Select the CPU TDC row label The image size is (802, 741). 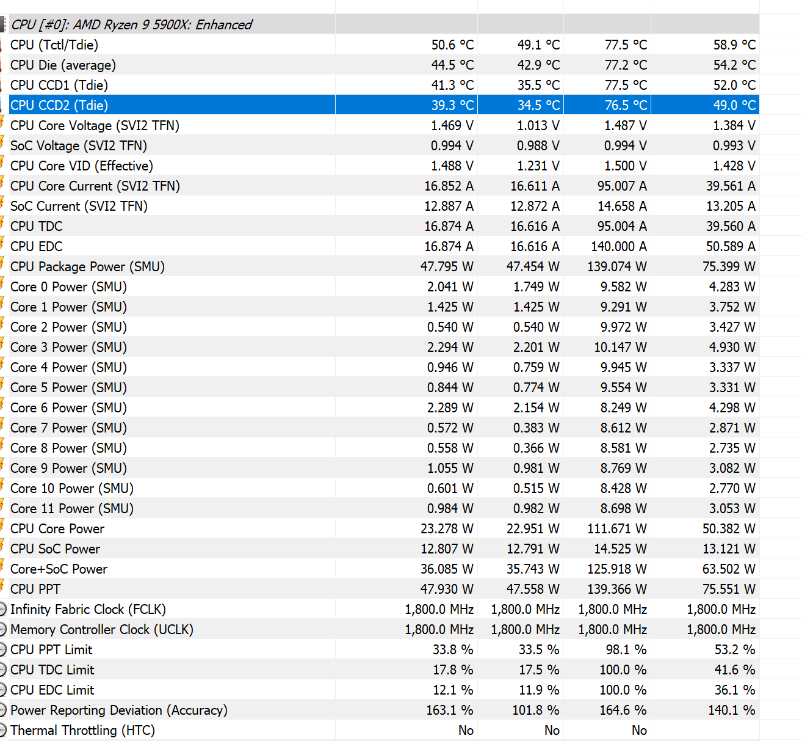[37, 226]
